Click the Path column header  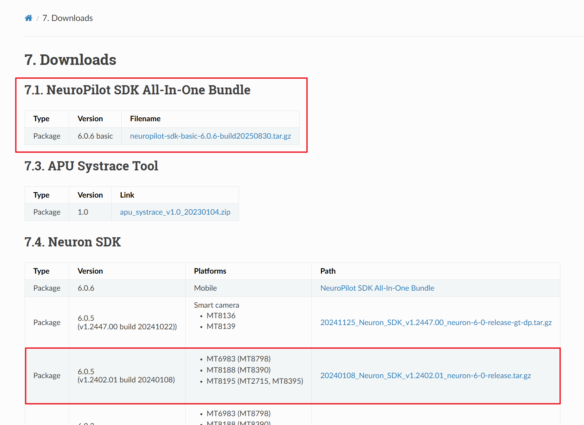pyautogui.click(x=328, y=271)
